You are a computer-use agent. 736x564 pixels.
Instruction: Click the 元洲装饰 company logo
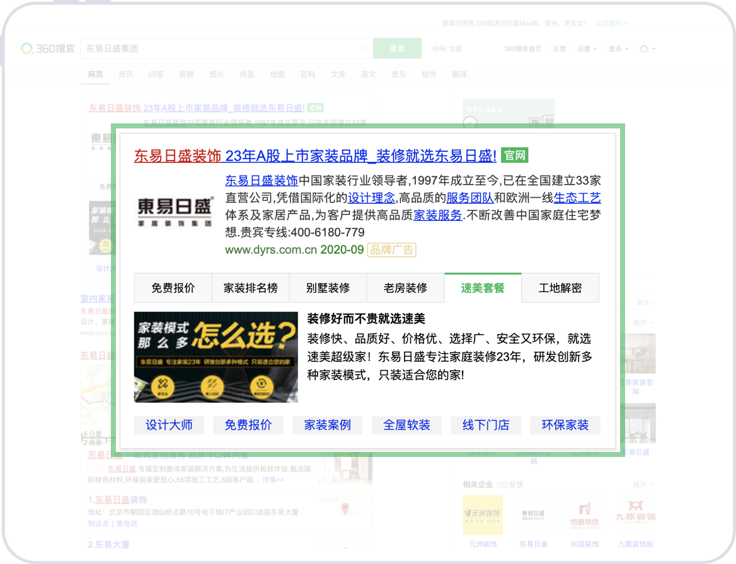(483, 516)
